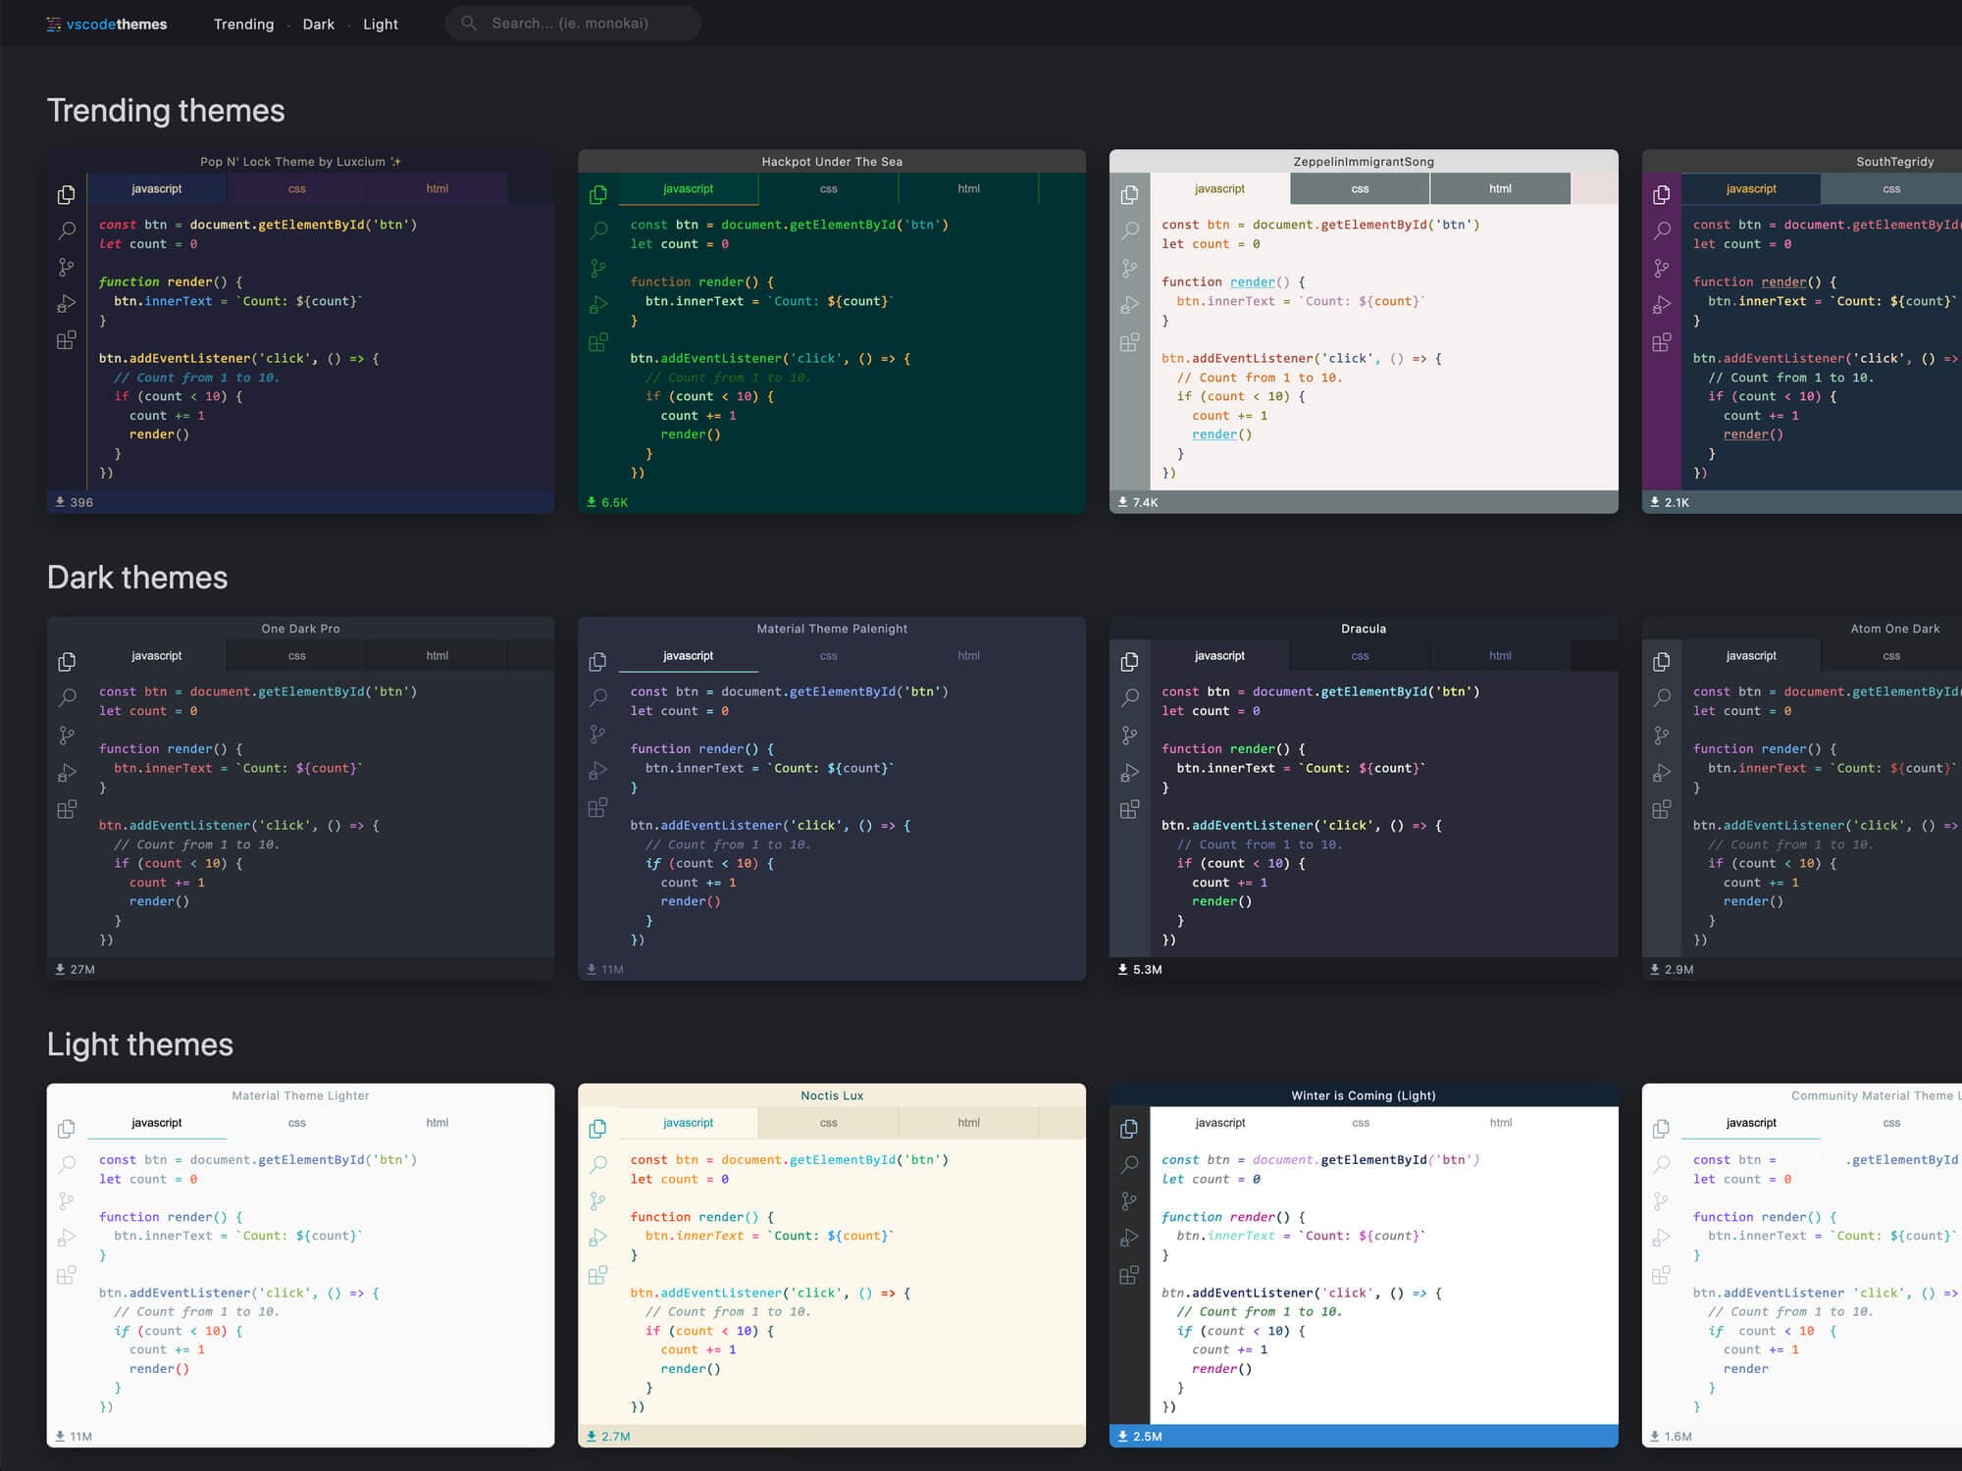Image resolution: width=1962 pixels, height=1471 pixels.
Task: Click the 6.5K download count on Hackpot
Action: [614, 502]
